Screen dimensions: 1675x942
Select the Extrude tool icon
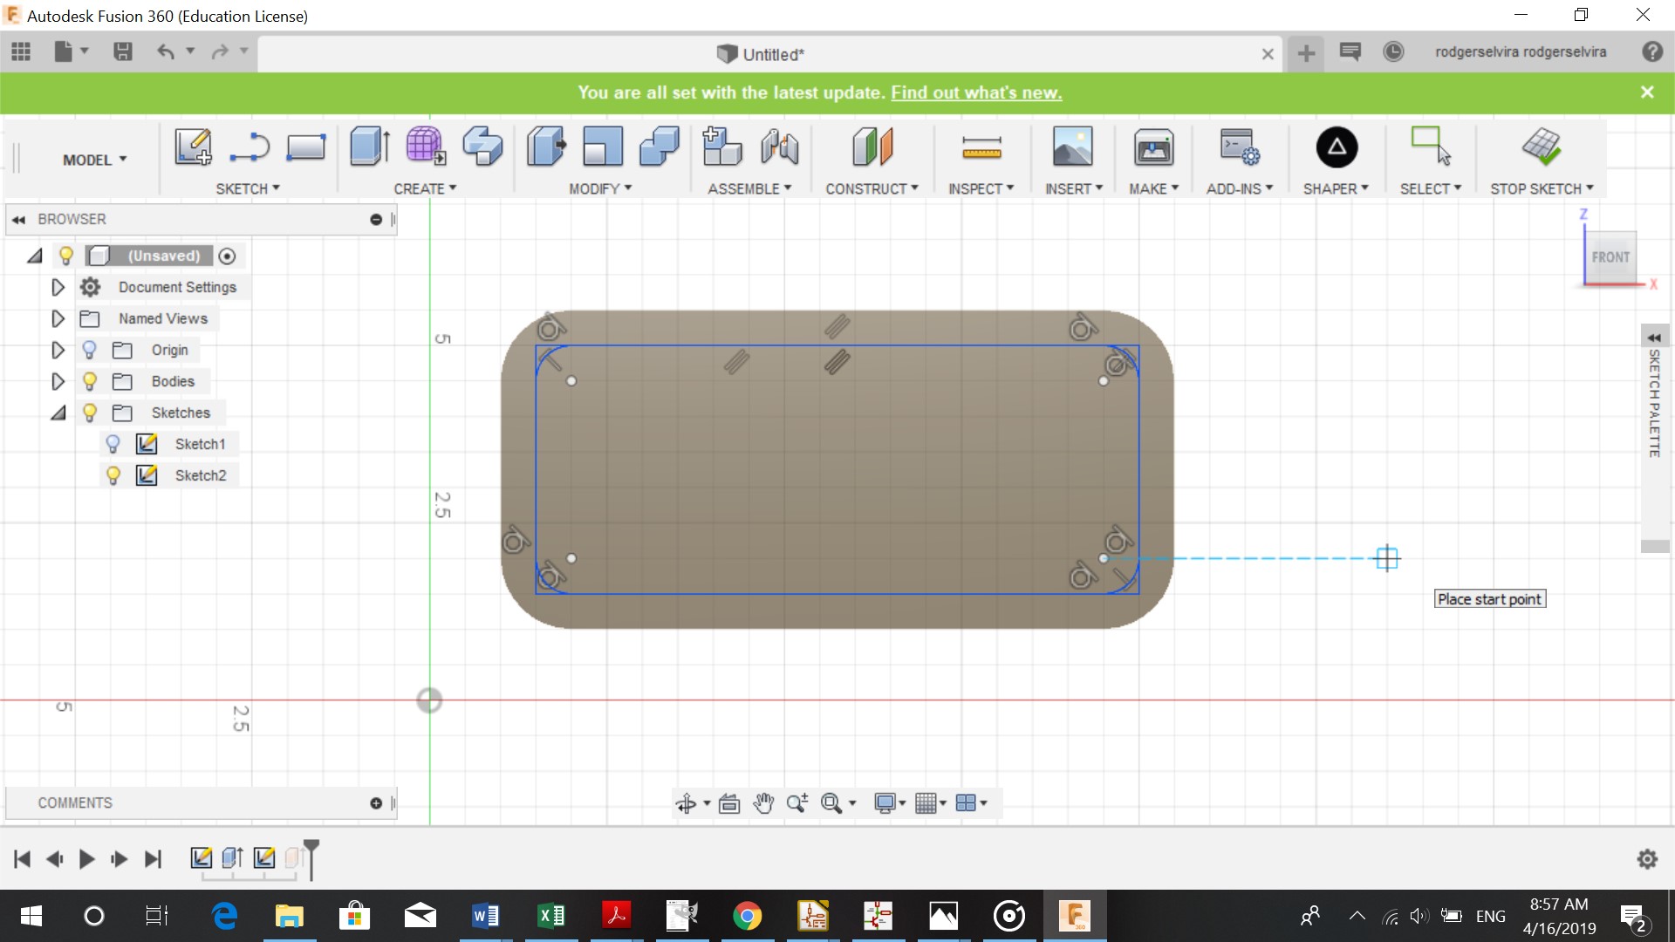coord(369,147)
